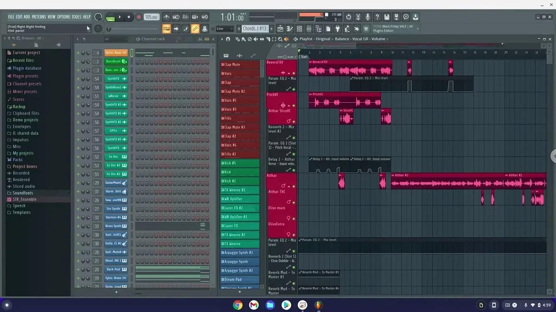Select the slice tool above the Playlist
Viewport: 556px width, 312px height.
click(268, 39)
